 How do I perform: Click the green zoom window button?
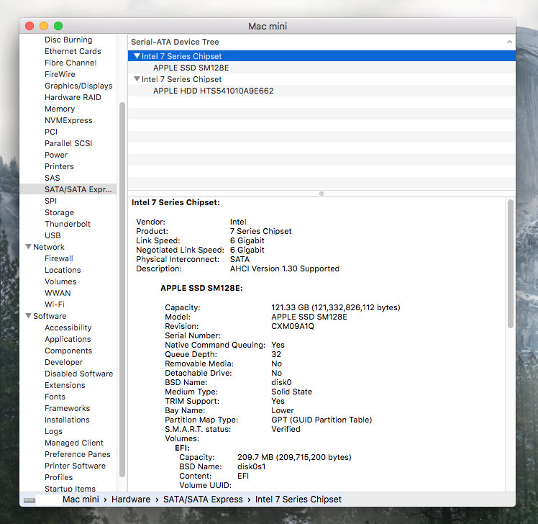coord(58,26)
